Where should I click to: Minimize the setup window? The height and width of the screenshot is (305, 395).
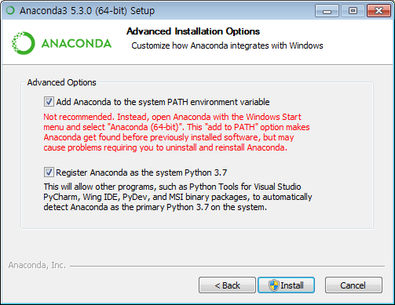point(327,11)
